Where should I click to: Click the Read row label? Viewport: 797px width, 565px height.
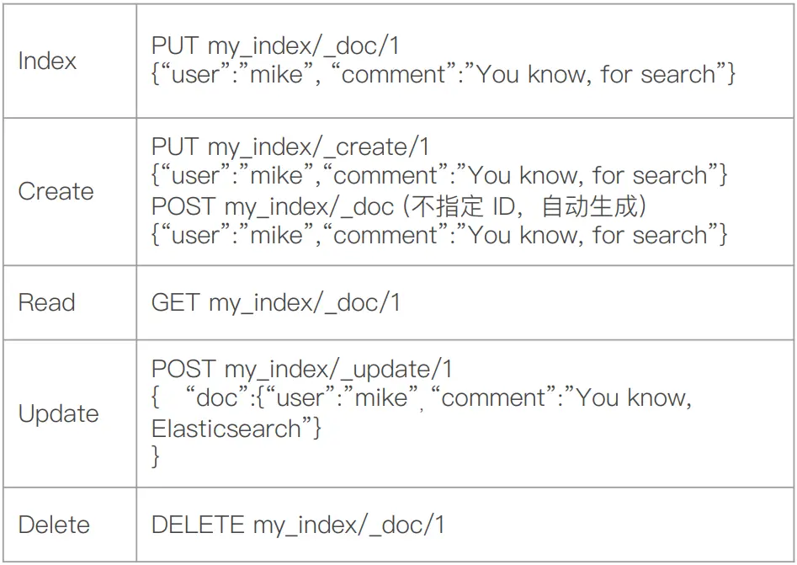47,302
